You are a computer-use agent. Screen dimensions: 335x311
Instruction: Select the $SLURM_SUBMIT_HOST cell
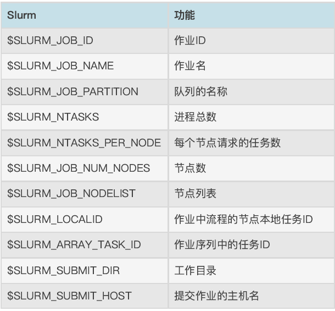click(85, 296)
